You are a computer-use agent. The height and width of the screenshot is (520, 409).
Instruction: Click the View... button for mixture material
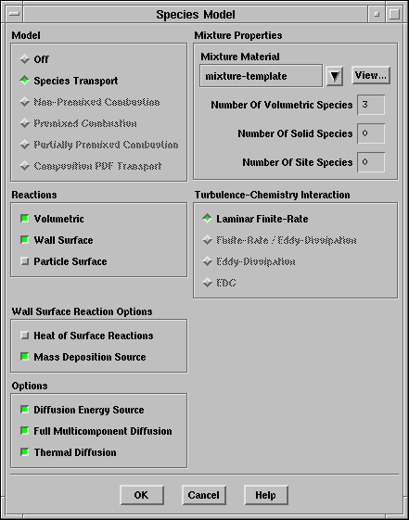[371, 76]
